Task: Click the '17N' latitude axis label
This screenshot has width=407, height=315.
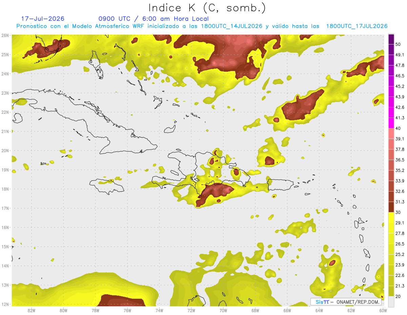Action: [5, 208]
